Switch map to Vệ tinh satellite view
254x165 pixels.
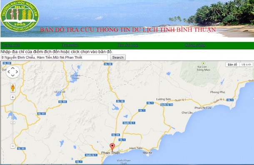click(x=246, y=64)
